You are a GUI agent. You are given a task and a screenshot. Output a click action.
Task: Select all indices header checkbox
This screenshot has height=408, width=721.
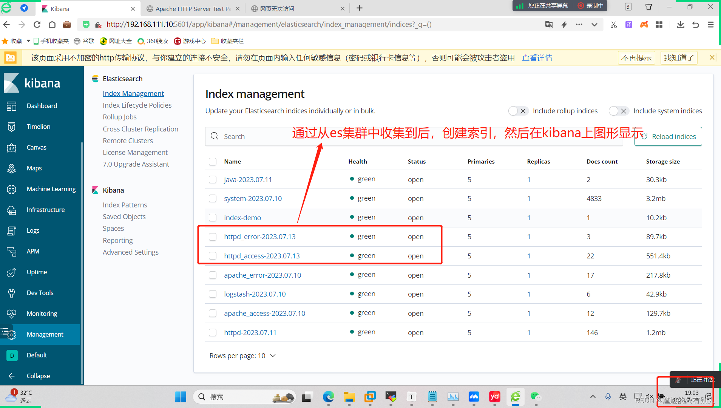point(213,162)
